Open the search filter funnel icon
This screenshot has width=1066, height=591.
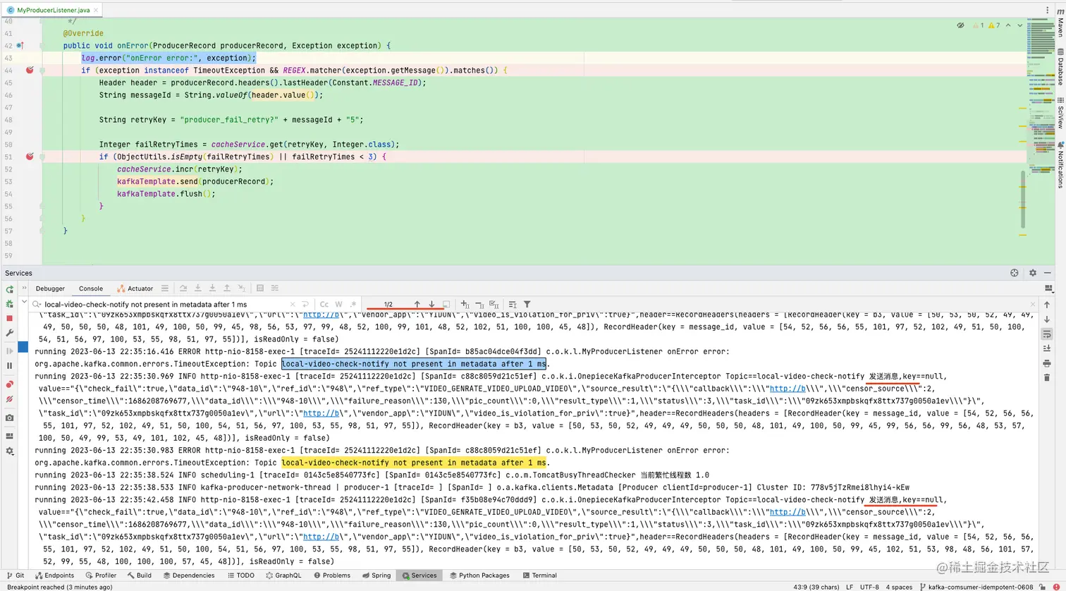coord(527,304)
